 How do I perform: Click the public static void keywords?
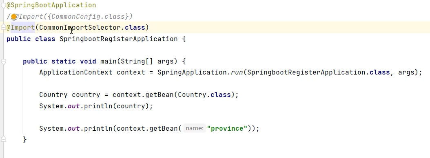tap(60, 61)
